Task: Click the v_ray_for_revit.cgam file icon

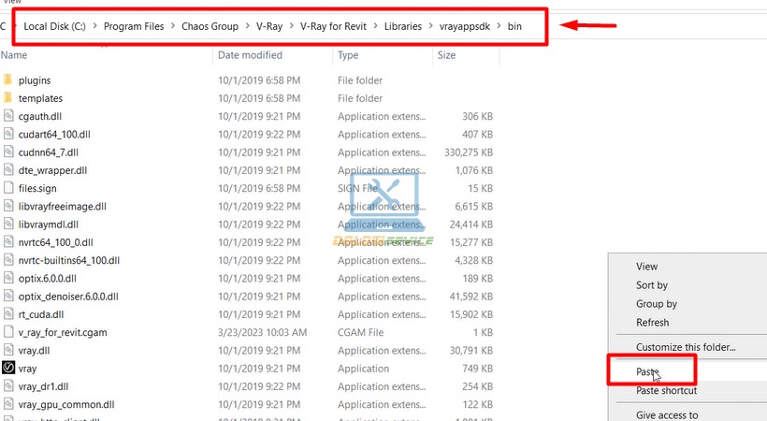Action: [8, 332]
